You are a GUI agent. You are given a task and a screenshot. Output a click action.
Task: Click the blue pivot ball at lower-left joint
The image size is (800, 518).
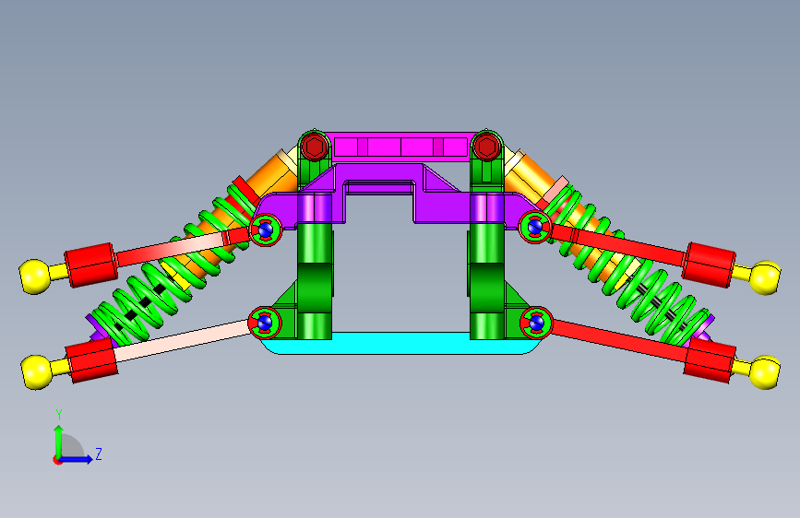pyautogui.click(x=265, y=323)
